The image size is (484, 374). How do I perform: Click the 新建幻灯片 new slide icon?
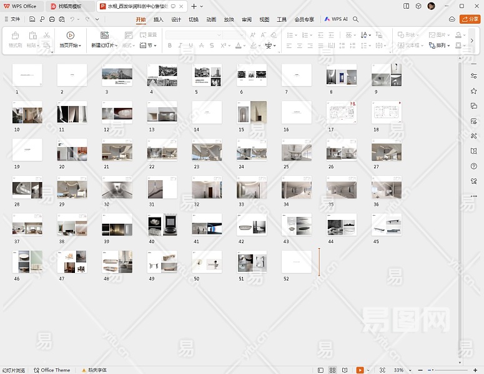tap(104, 36)
